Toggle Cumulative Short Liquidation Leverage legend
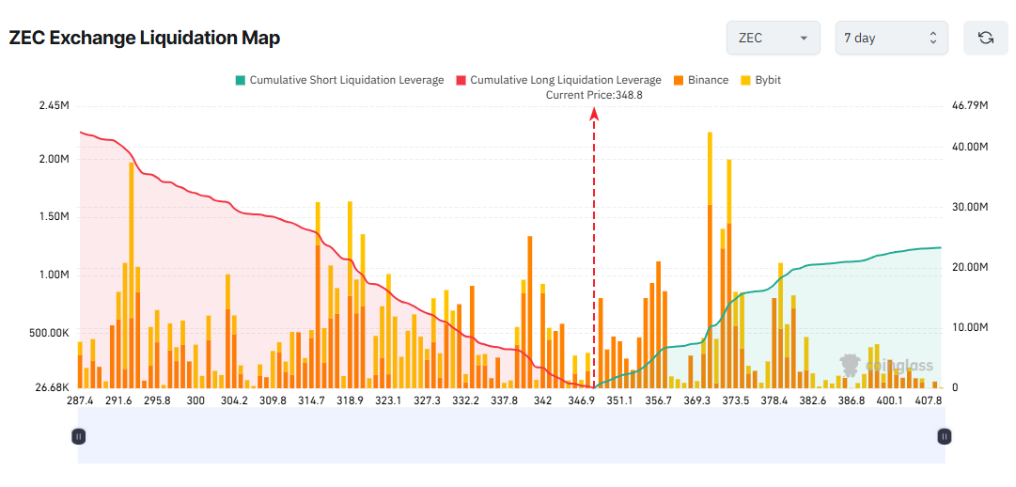The width and height of the screenshot is (1016, 487). point(346,80)
